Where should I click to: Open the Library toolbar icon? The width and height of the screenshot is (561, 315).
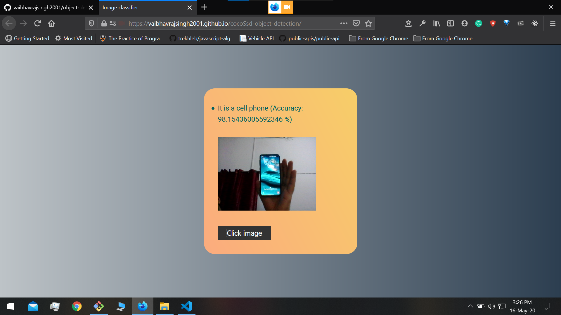click(x=436, y=23)
